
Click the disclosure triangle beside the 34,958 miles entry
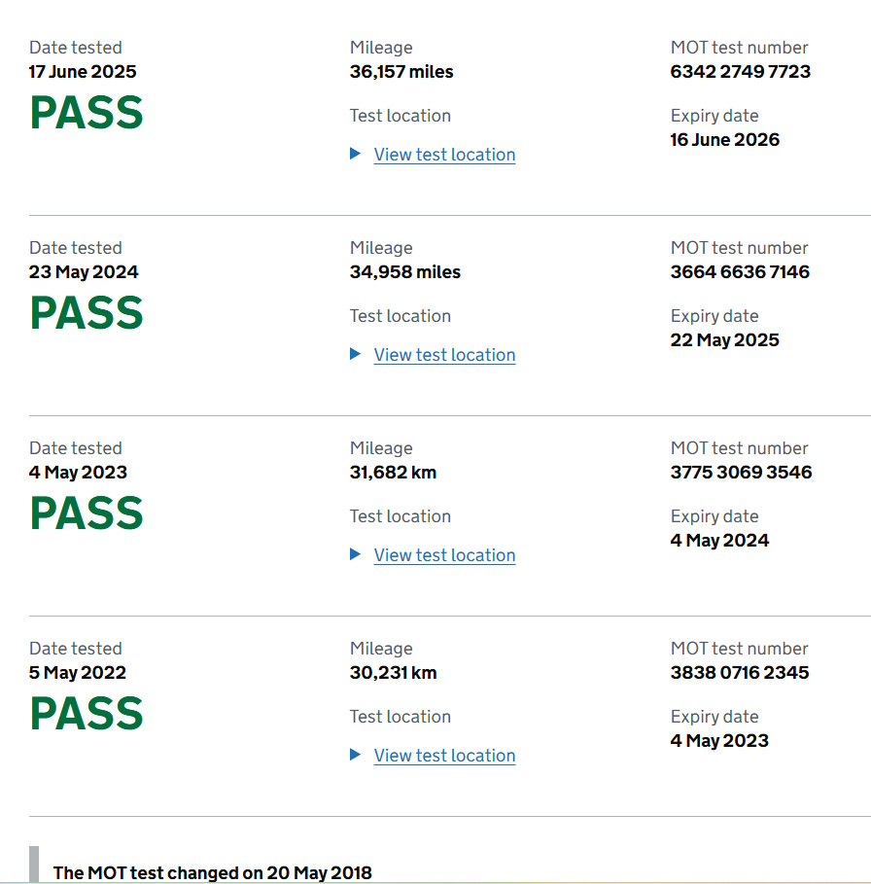(355, 353)
